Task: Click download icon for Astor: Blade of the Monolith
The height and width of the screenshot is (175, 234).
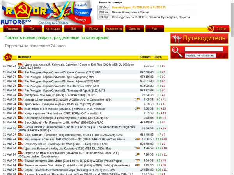Action: pyautogui.click(x=19, y=108)
